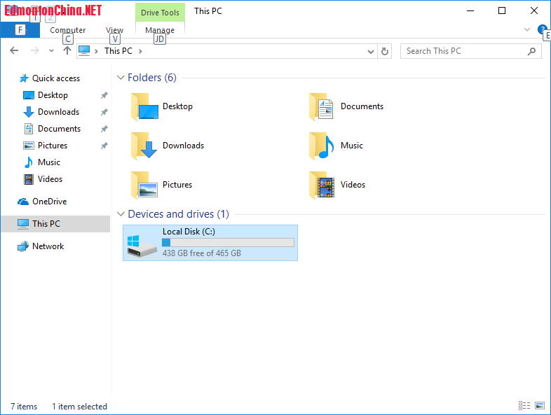
Task: Click the Local Disk (C:) storage usage bar
Action: pos(228,242)
